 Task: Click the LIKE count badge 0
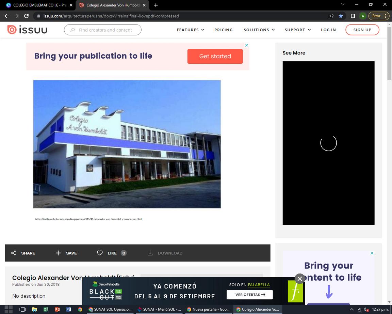(x=124, y=253)
